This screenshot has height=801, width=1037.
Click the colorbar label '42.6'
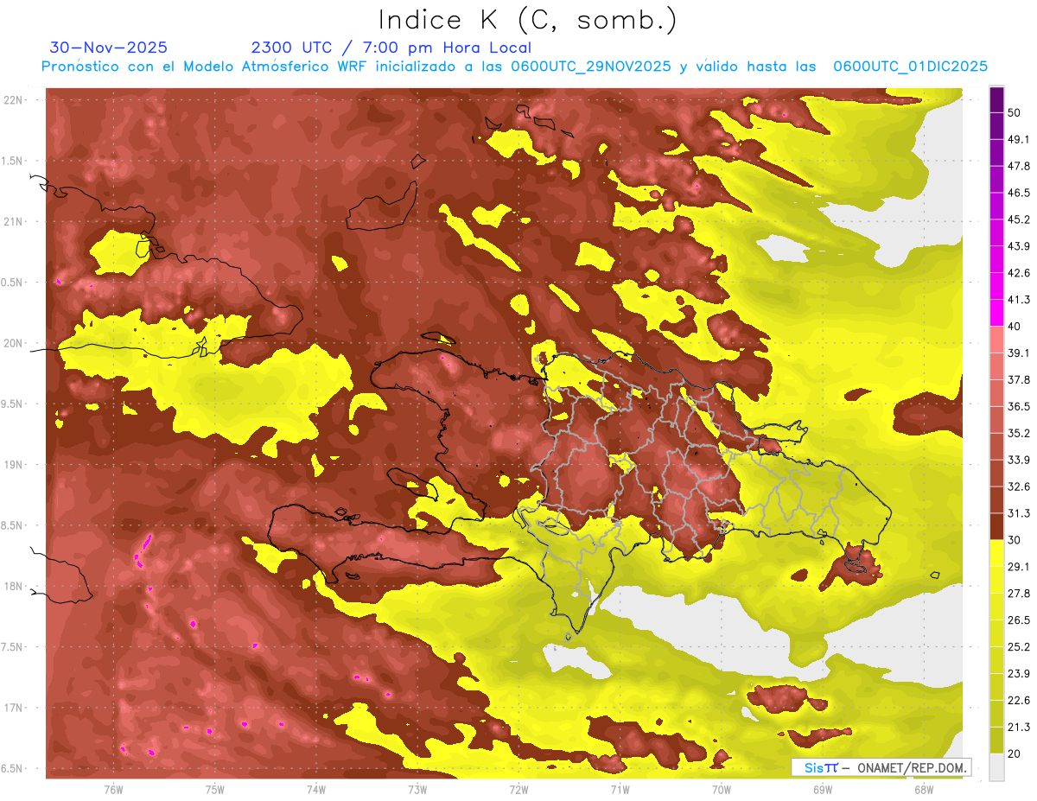(1018, 273)
